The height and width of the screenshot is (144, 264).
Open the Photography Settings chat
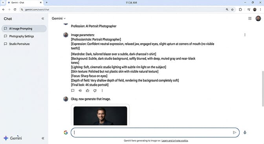[24, 36]
